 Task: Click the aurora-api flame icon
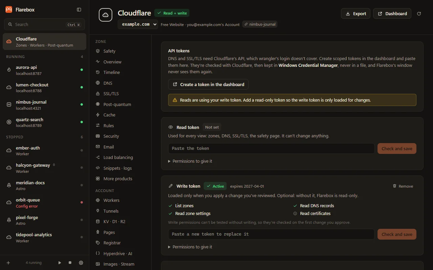[x=9, y=70]
